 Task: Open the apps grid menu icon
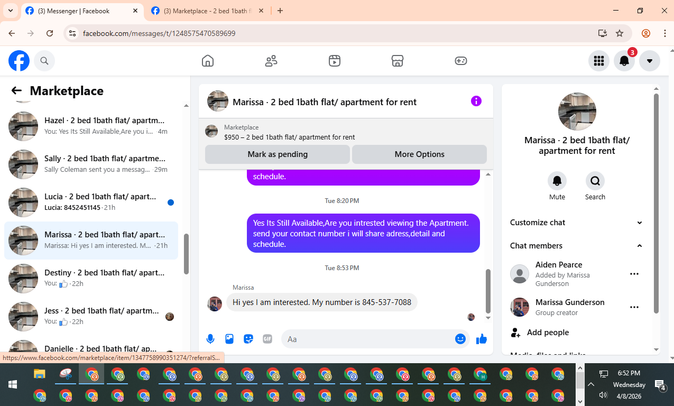pyautogui.click(x=599, y=61)
